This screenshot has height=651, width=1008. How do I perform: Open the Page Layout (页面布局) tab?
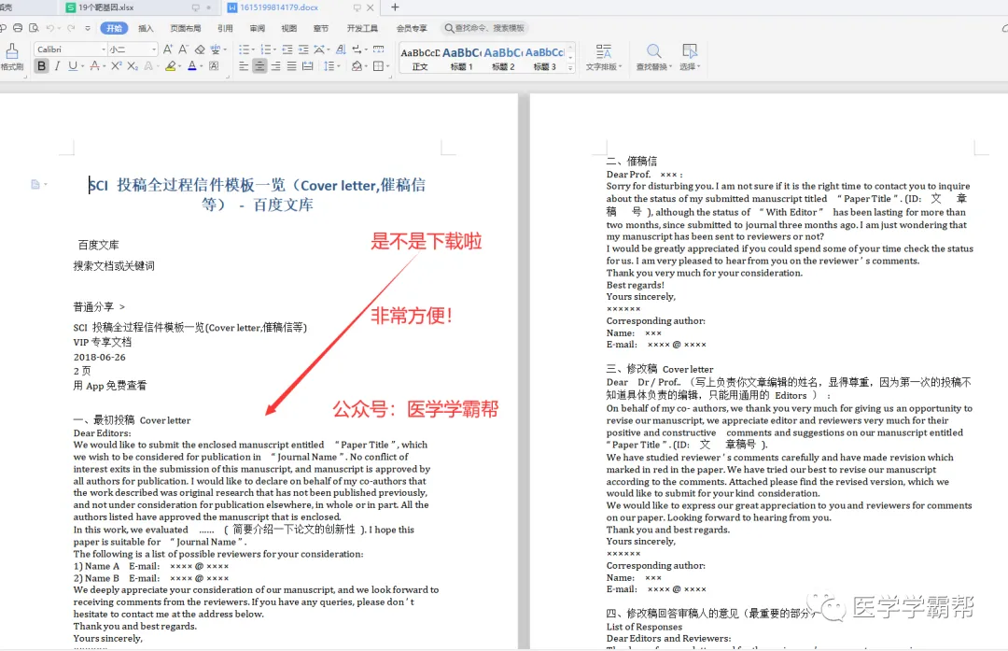point(185,28)
